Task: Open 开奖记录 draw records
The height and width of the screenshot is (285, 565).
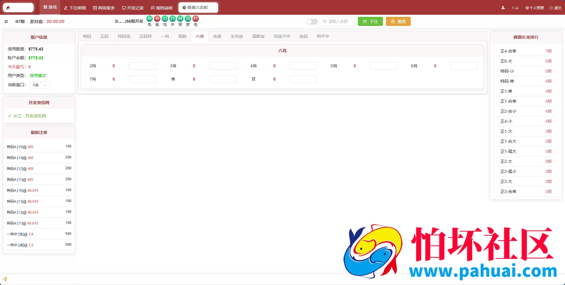Action: [133, 8]
